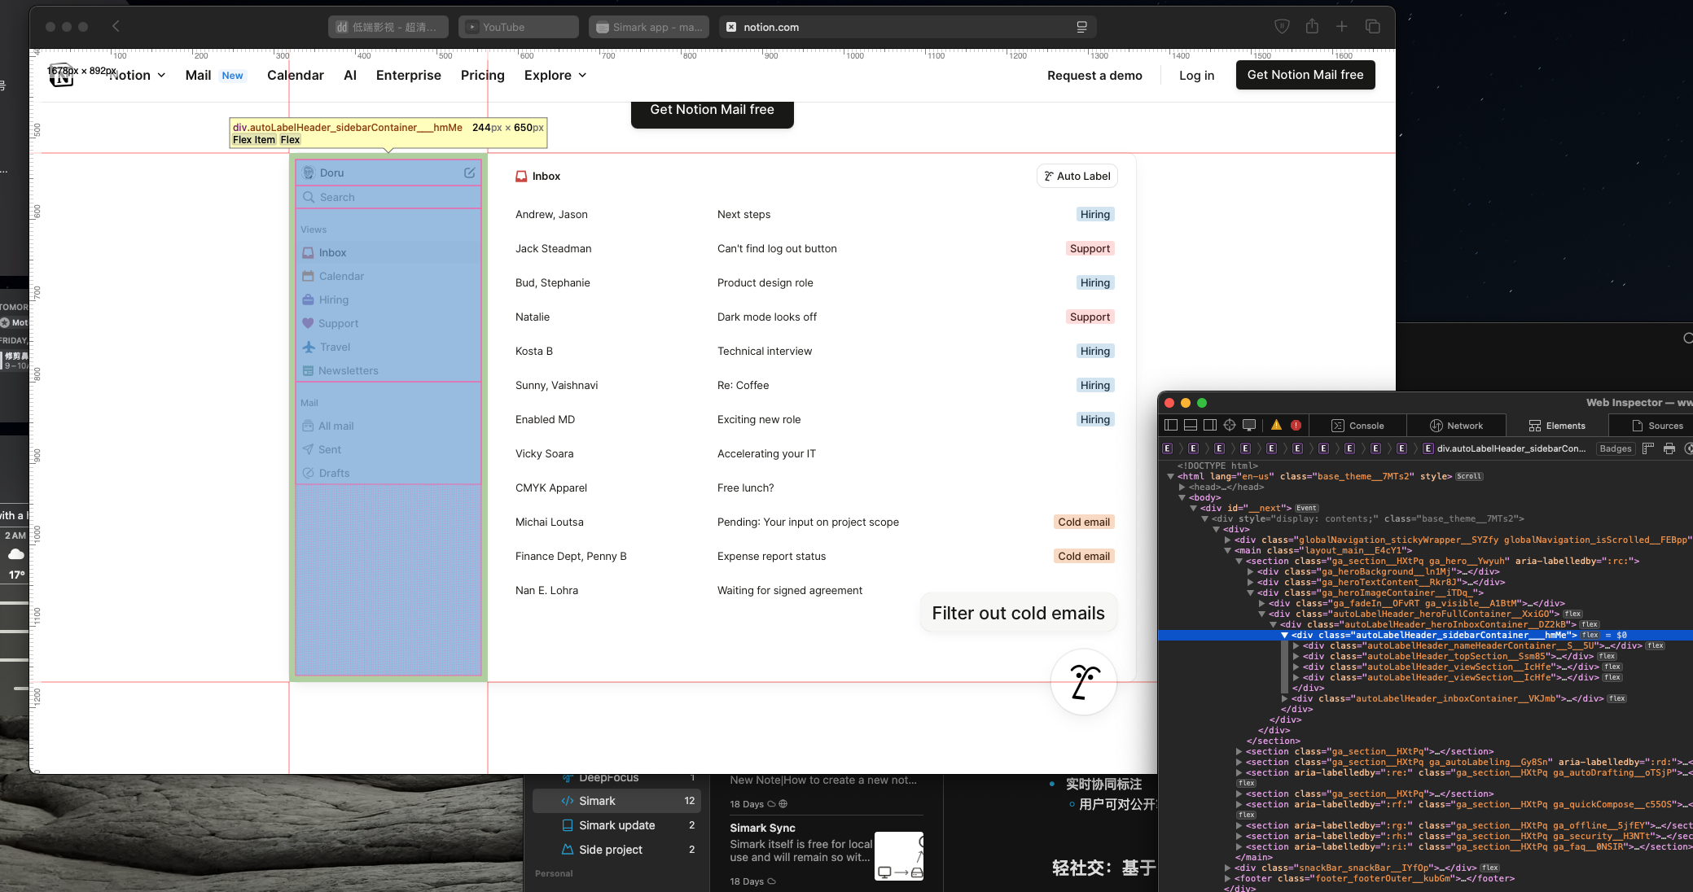The image size is (1693, 892).
Task: Toggle rulers icon in Web Inspector breadcrumb bar
Action: (x=1648, y=448)
